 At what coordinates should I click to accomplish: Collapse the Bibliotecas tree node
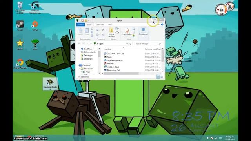(x=80, y=69)
